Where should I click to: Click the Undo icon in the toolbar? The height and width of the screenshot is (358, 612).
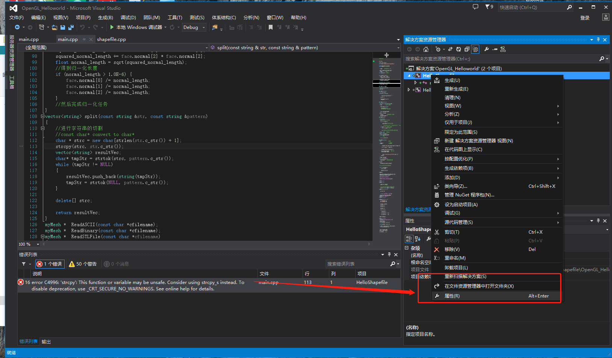click(x=82, y=27)
